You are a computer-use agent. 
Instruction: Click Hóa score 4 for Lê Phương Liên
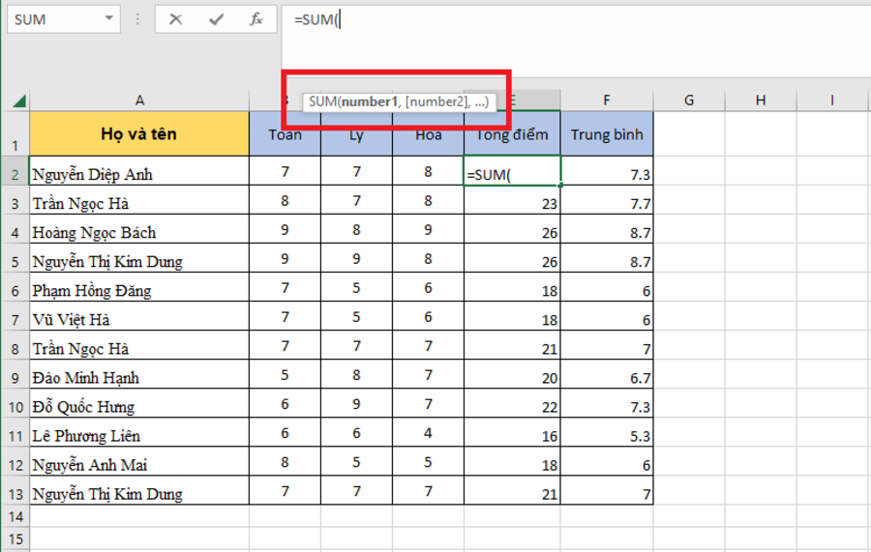coord(429,431)
